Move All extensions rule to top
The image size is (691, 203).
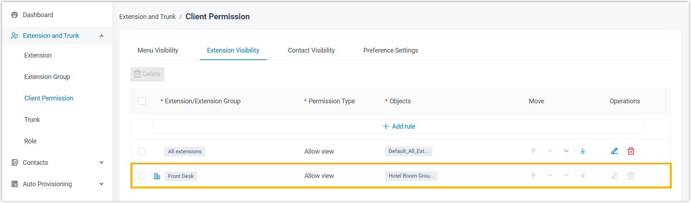[533, 151]
